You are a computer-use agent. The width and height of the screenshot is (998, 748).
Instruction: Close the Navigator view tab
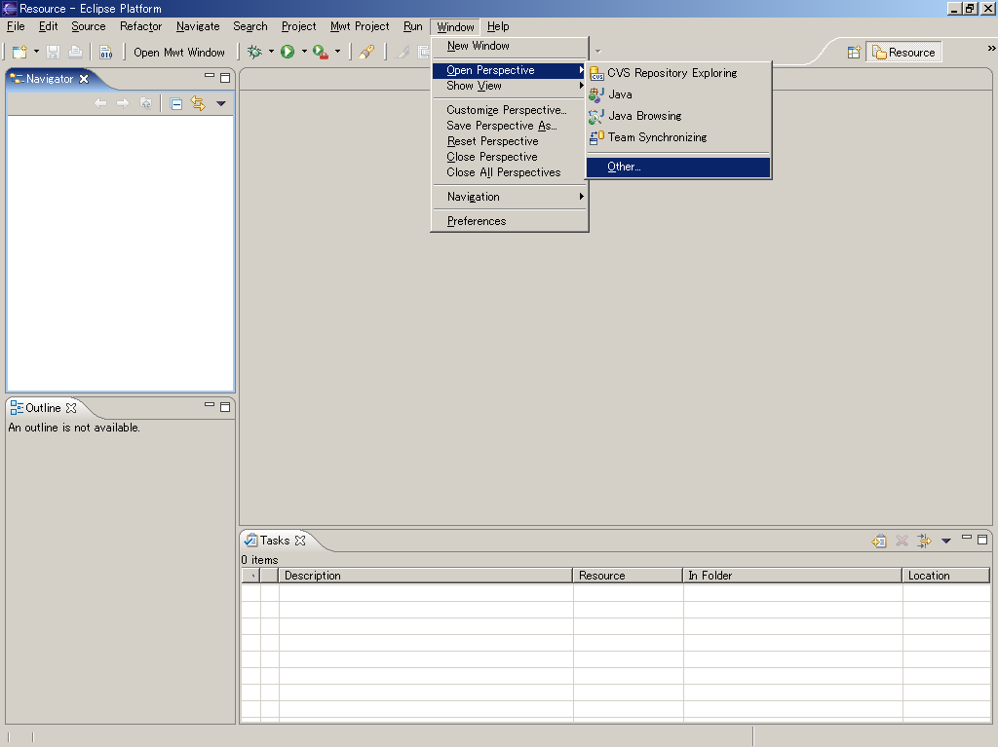(x=84, y=79)
